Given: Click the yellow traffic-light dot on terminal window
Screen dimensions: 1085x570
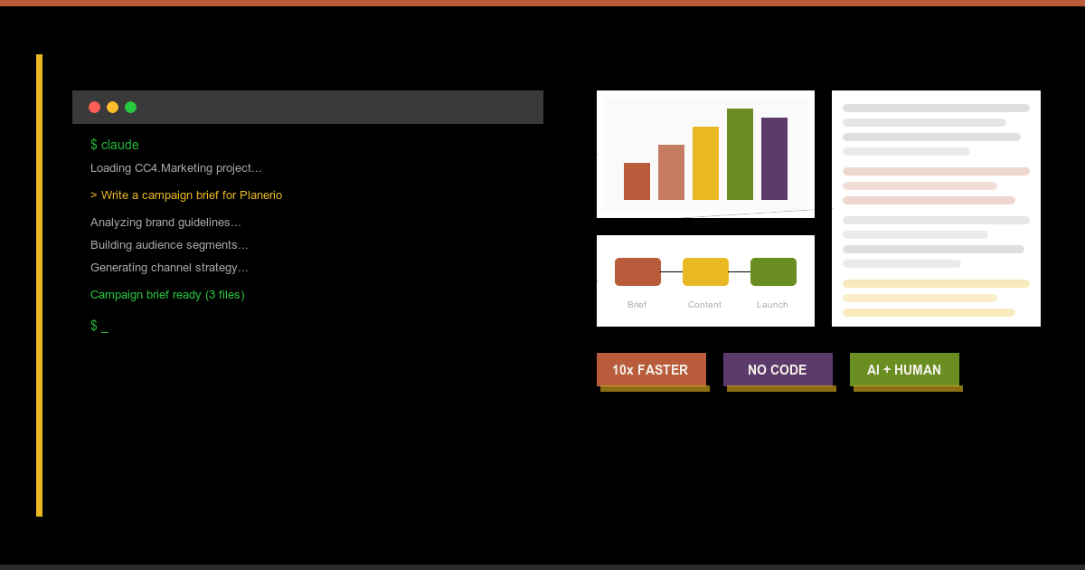Looking at the screenshot, I should click(x=112, y=107).
